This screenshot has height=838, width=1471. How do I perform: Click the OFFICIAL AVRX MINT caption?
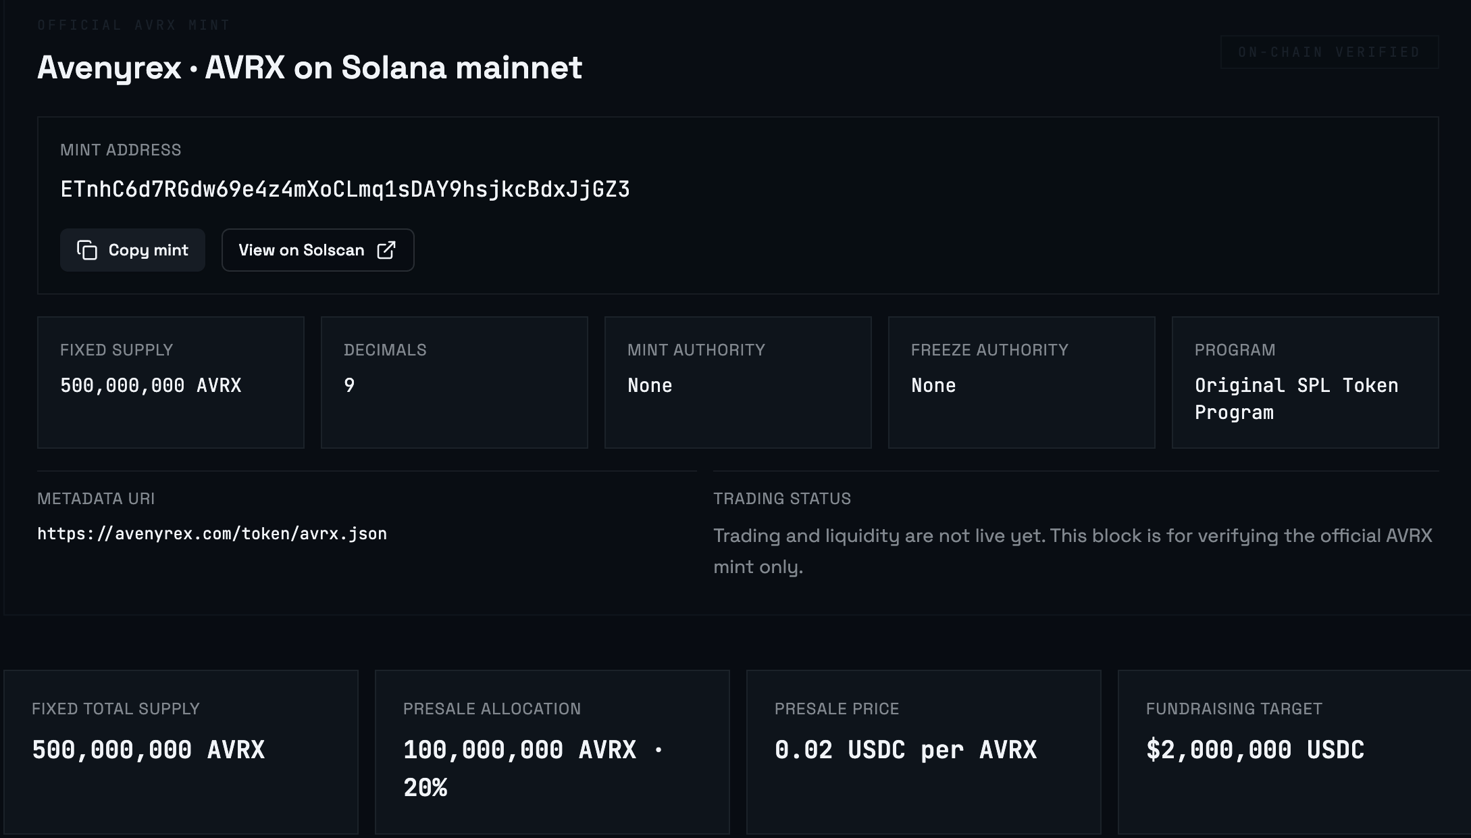pyautogui.click(x=134, y=25)
